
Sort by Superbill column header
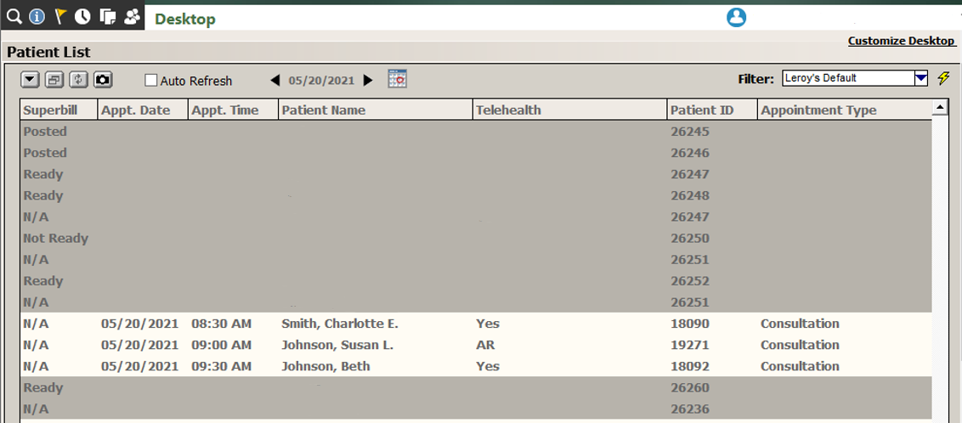point(59,110)
